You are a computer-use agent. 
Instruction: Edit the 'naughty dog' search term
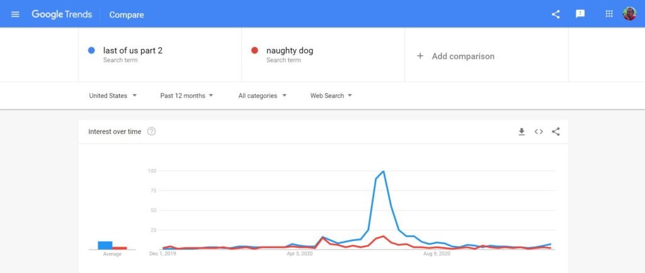(x=290, y=51)
